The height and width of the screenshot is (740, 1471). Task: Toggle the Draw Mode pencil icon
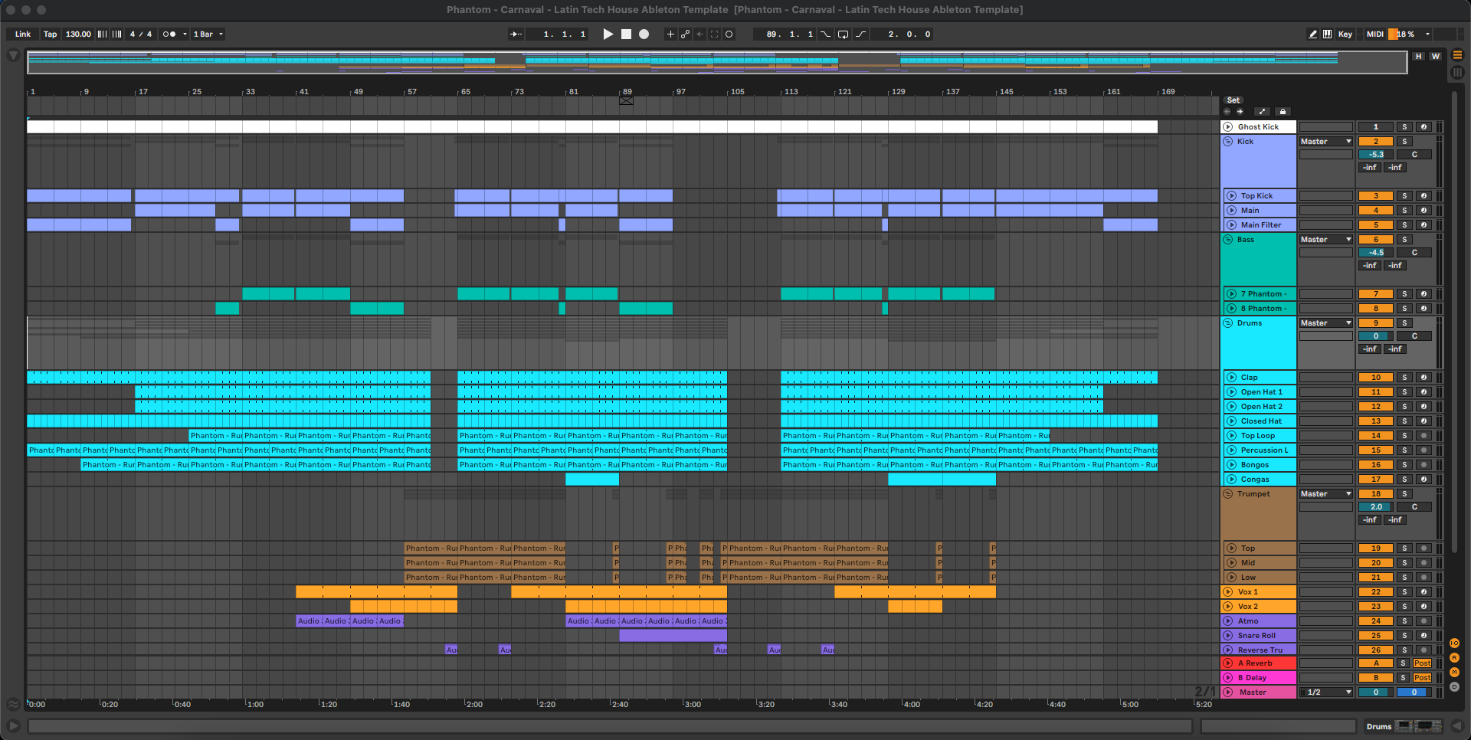(1312, 34)
